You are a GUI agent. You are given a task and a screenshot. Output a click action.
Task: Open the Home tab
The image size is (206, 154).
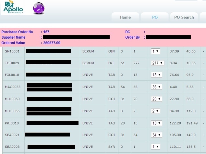point(125,18)
